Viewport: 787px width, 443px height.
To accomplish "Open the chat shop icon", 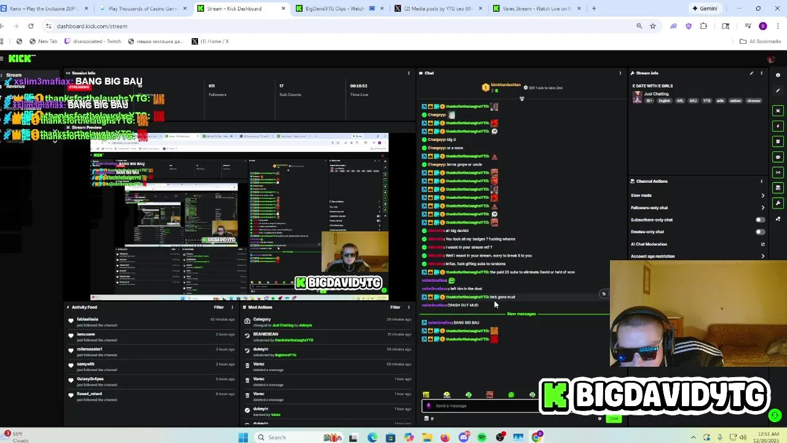I will (426, 418).
